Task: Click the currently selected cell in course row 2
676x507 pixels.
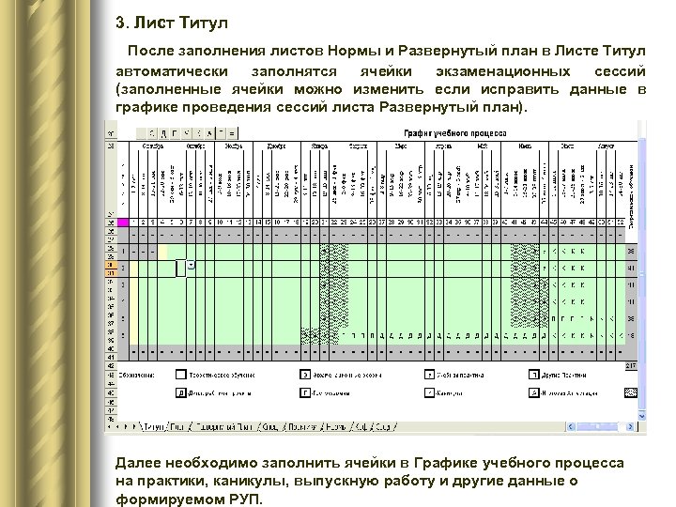Action: pos(181,269)
